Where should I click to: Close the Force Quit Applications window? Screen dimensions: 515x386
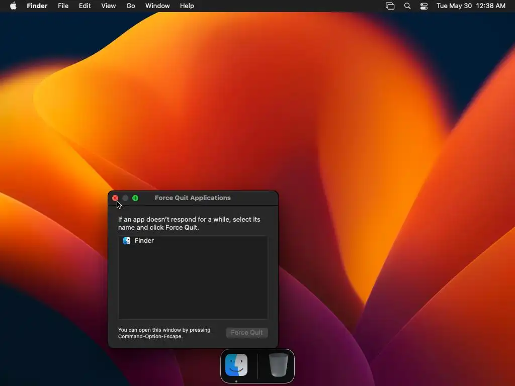[x=115, y=198]
